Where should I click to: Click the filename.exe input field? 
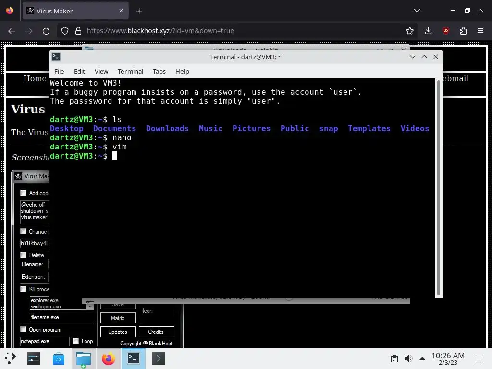[x=62, y=317]
